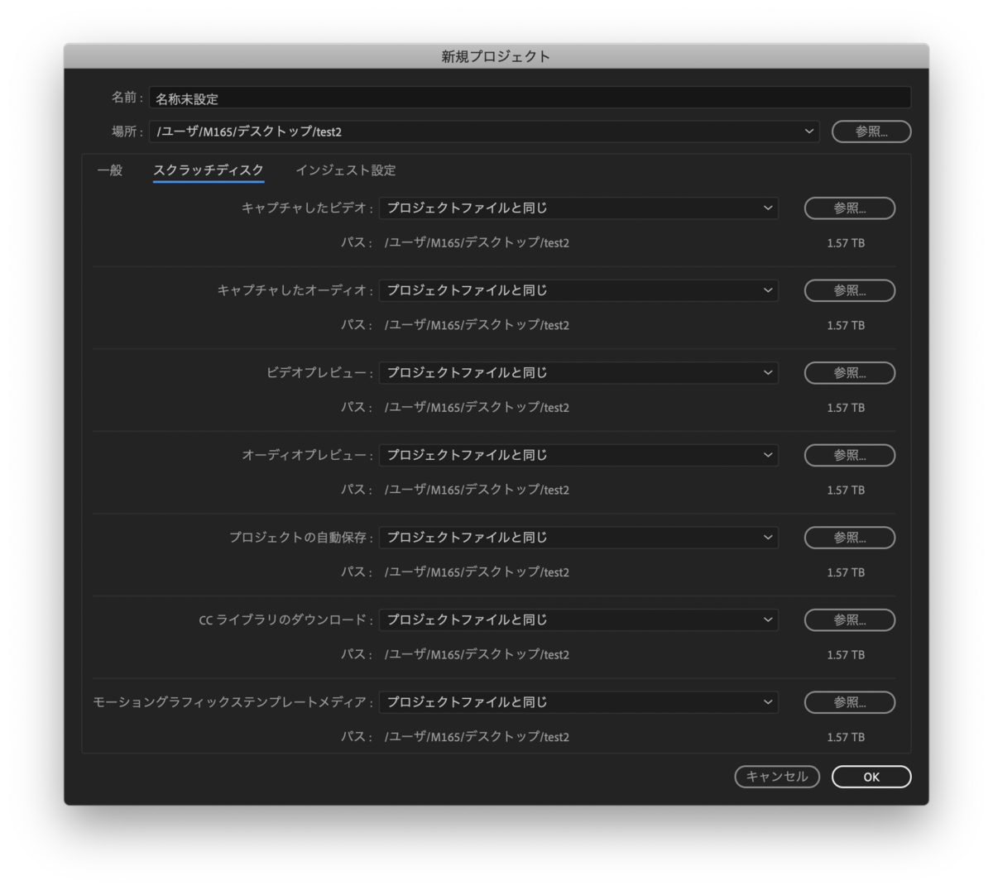This screenshot has height=890, width=993.
Task: Click 参照 for モーショングラフィックステンプレートメディア
Action: [850, 702]
